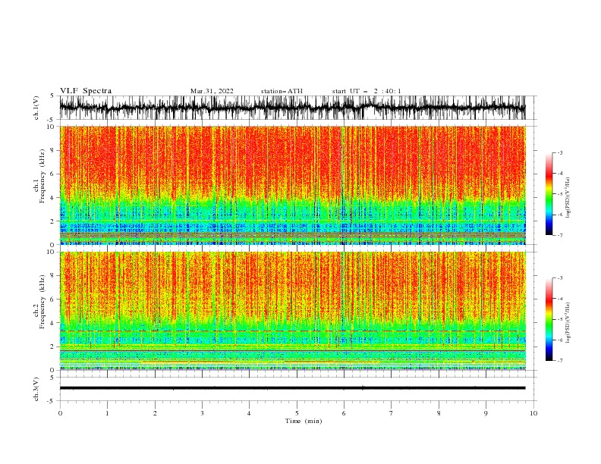Viewport: 601px width, 464px height.
Task: Click the "-7" tick on ch.1 colorbar
Action: click(x=559, y=235)
